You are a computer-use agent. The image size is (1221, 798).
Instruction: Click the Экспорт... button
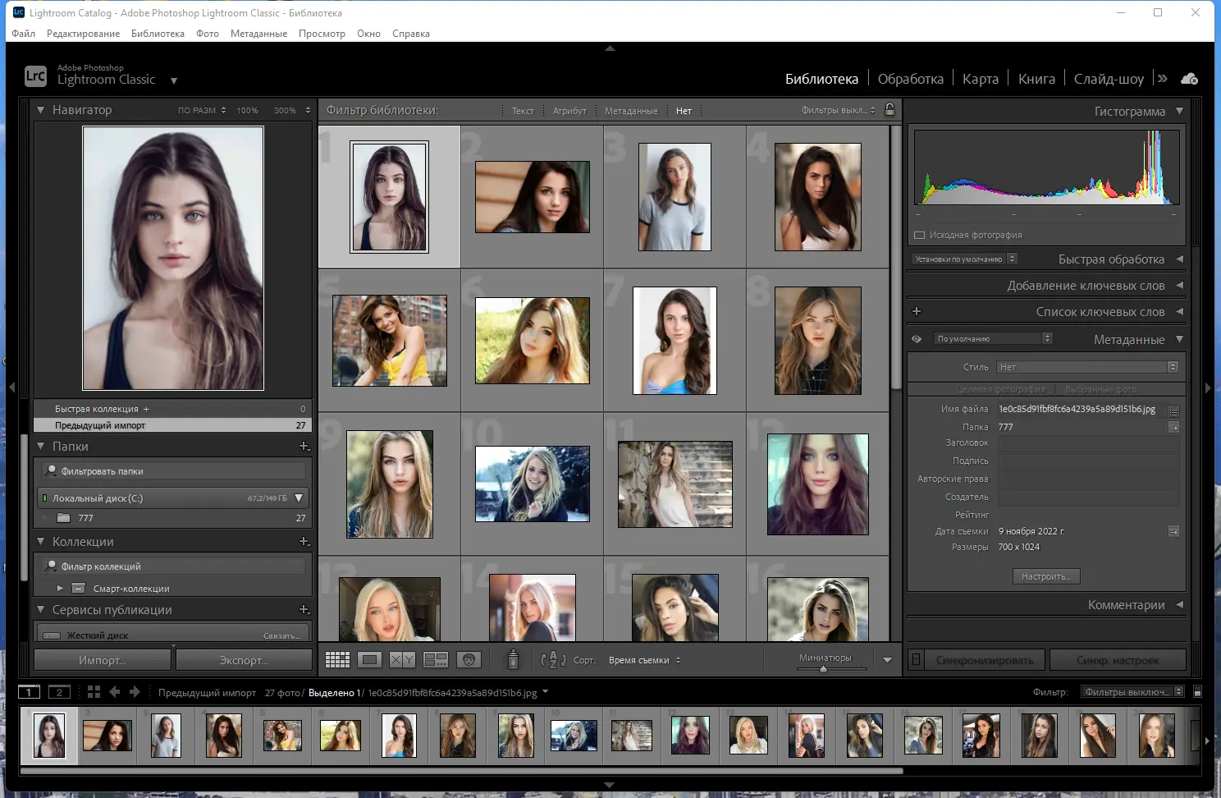click(x=244, y=661)
